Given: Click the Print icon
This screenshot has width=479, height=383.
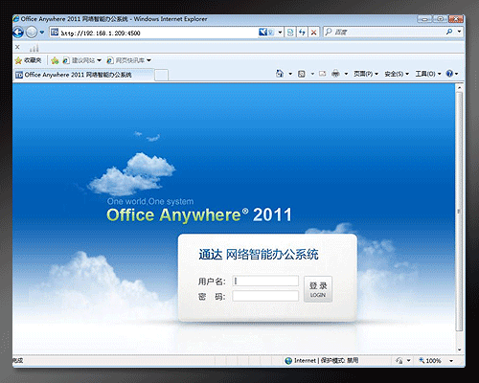Looking at the screenshot, I should click(x=335, y=74).
